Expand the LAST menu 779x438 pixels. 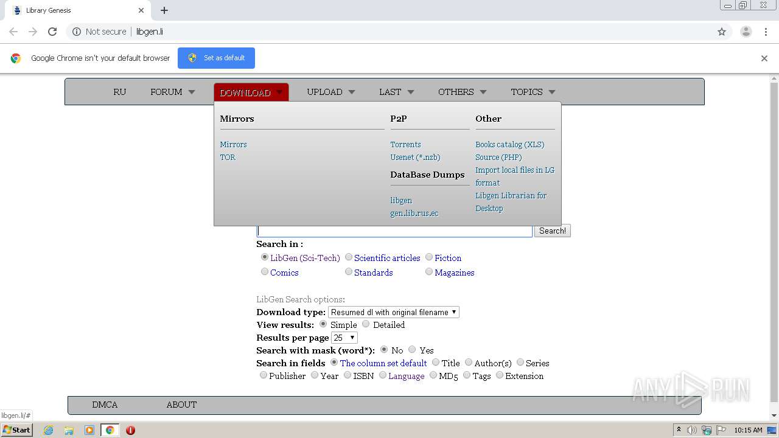tap(396, 92)
